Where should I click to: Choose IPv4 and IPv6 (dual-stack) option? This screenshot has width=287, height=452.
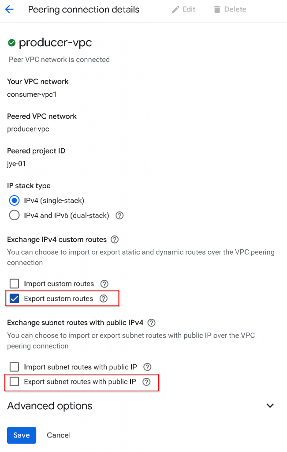[x=15, y=215]
